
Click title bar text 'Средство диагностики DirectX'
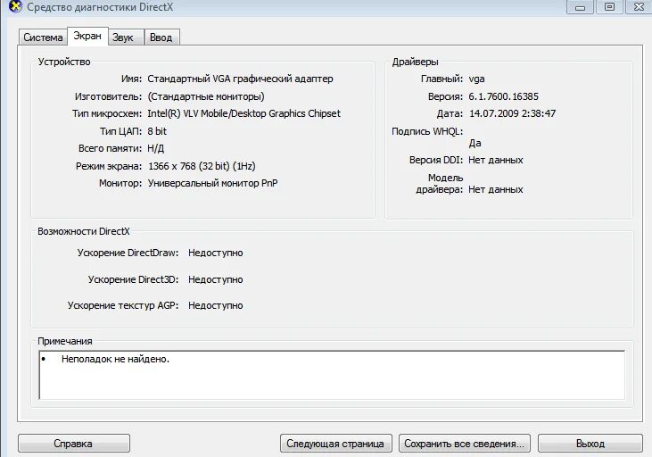pyautogui.click(x=100, y=7)
